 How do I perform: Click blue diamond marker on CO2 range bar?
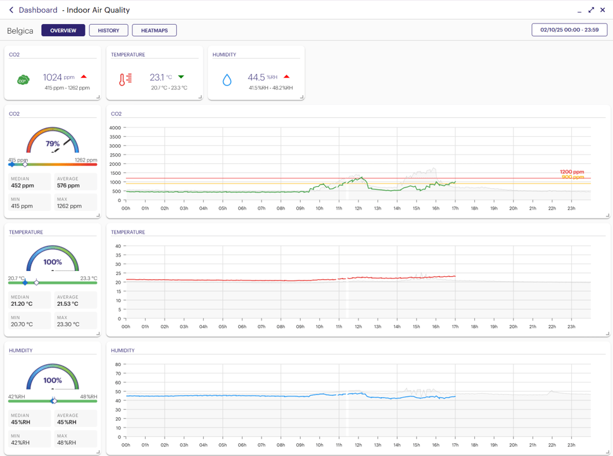(11, 165)
